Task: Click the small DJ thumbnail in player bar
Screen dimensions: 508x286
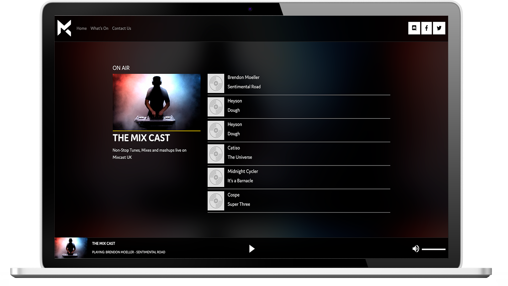Action: [71, 248]
